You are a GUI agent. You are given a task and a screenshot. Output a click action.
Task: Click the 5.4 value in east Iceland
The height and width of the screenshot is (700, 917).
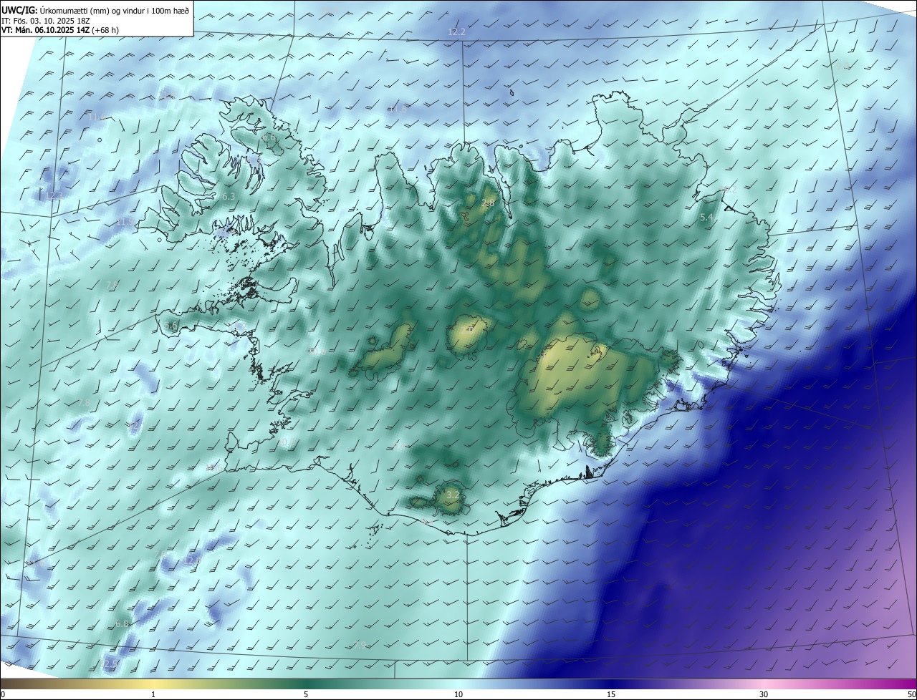[706, 217]
